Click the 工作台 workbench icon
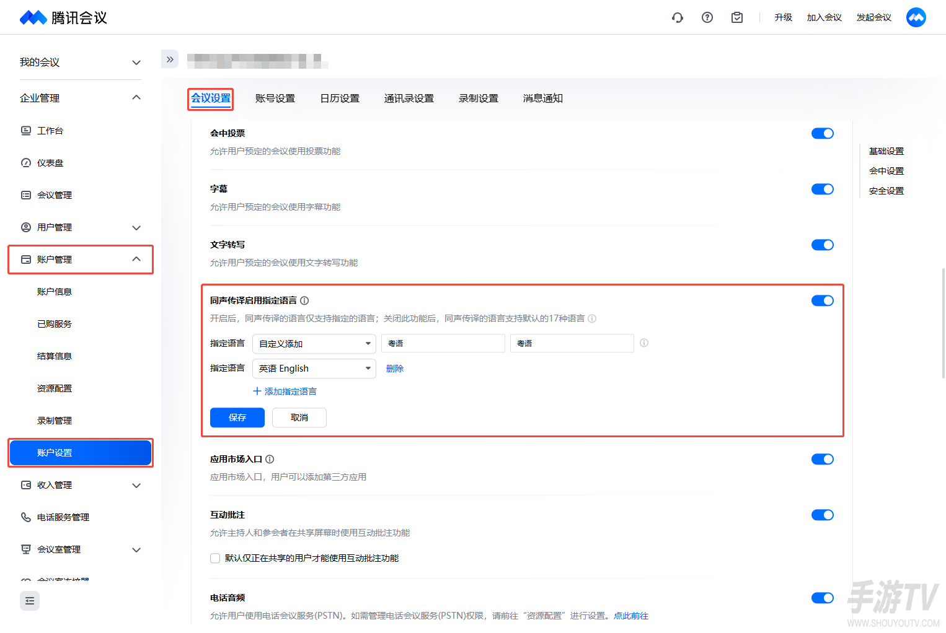This screenshot has width=946, height=633. [x=26, y=131]
